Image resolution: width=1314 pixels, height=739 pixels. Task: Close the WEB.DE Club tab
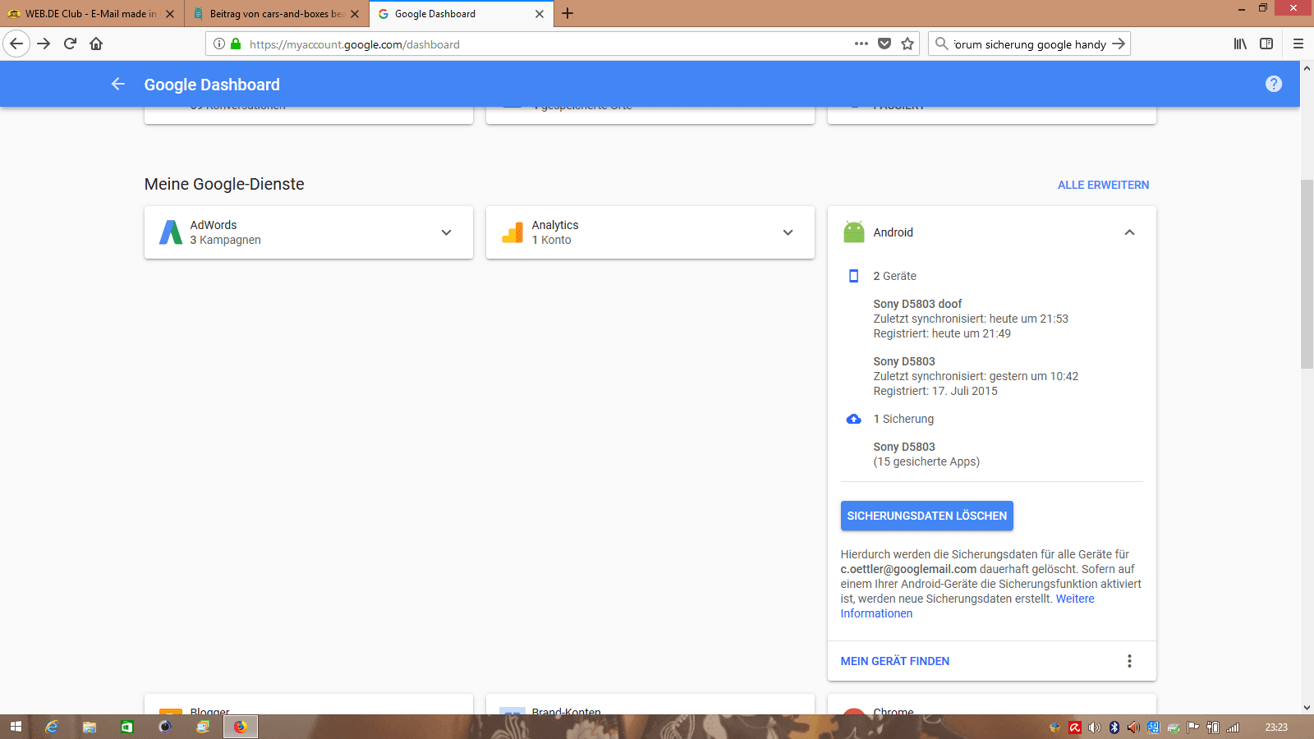pos(170,13)
